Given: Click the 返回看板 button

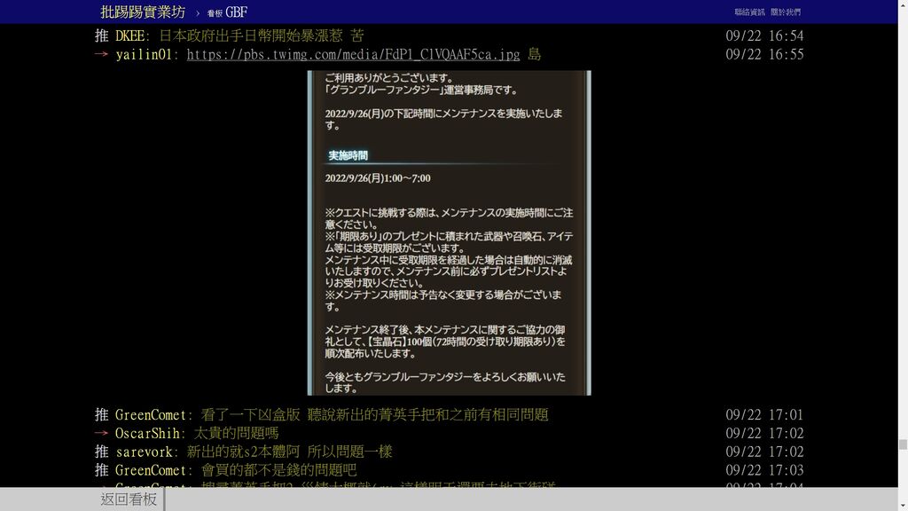Looking at the screenshot, I should point(129,499).
